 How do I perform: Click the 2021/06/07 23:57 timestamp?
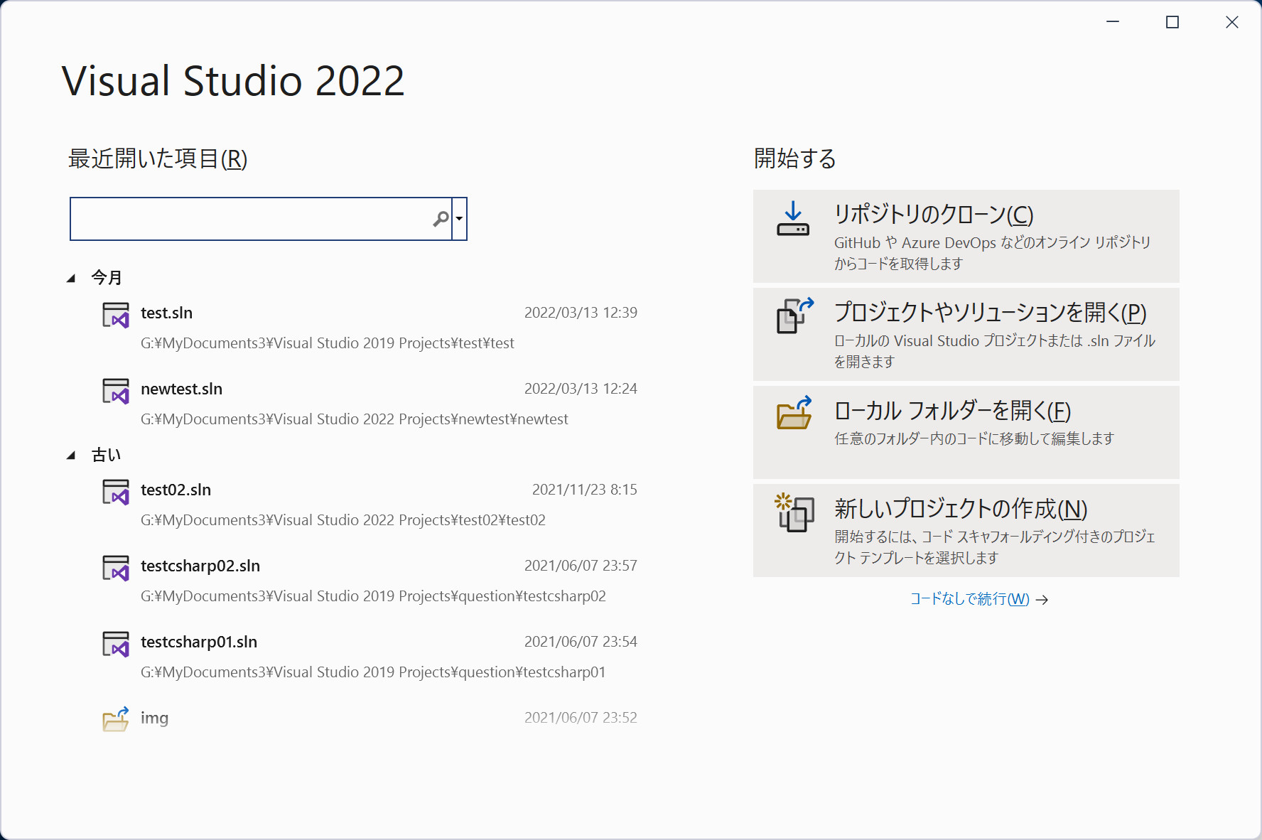(x=581, y=566)
